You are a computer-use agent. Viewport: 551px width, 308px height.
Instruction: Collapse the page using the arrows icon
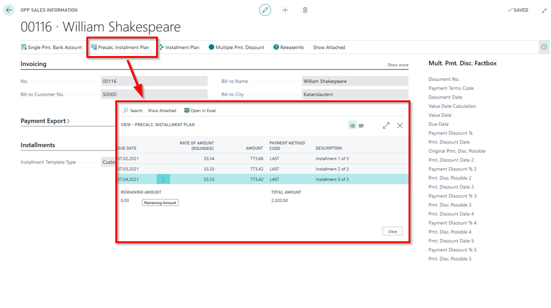pyautogui.click(x=543, y=10)
